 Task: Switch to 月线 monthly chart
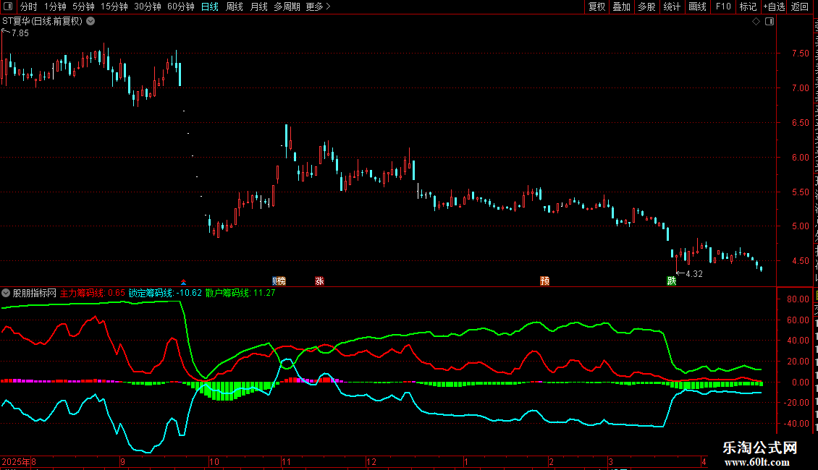[258, 7]
